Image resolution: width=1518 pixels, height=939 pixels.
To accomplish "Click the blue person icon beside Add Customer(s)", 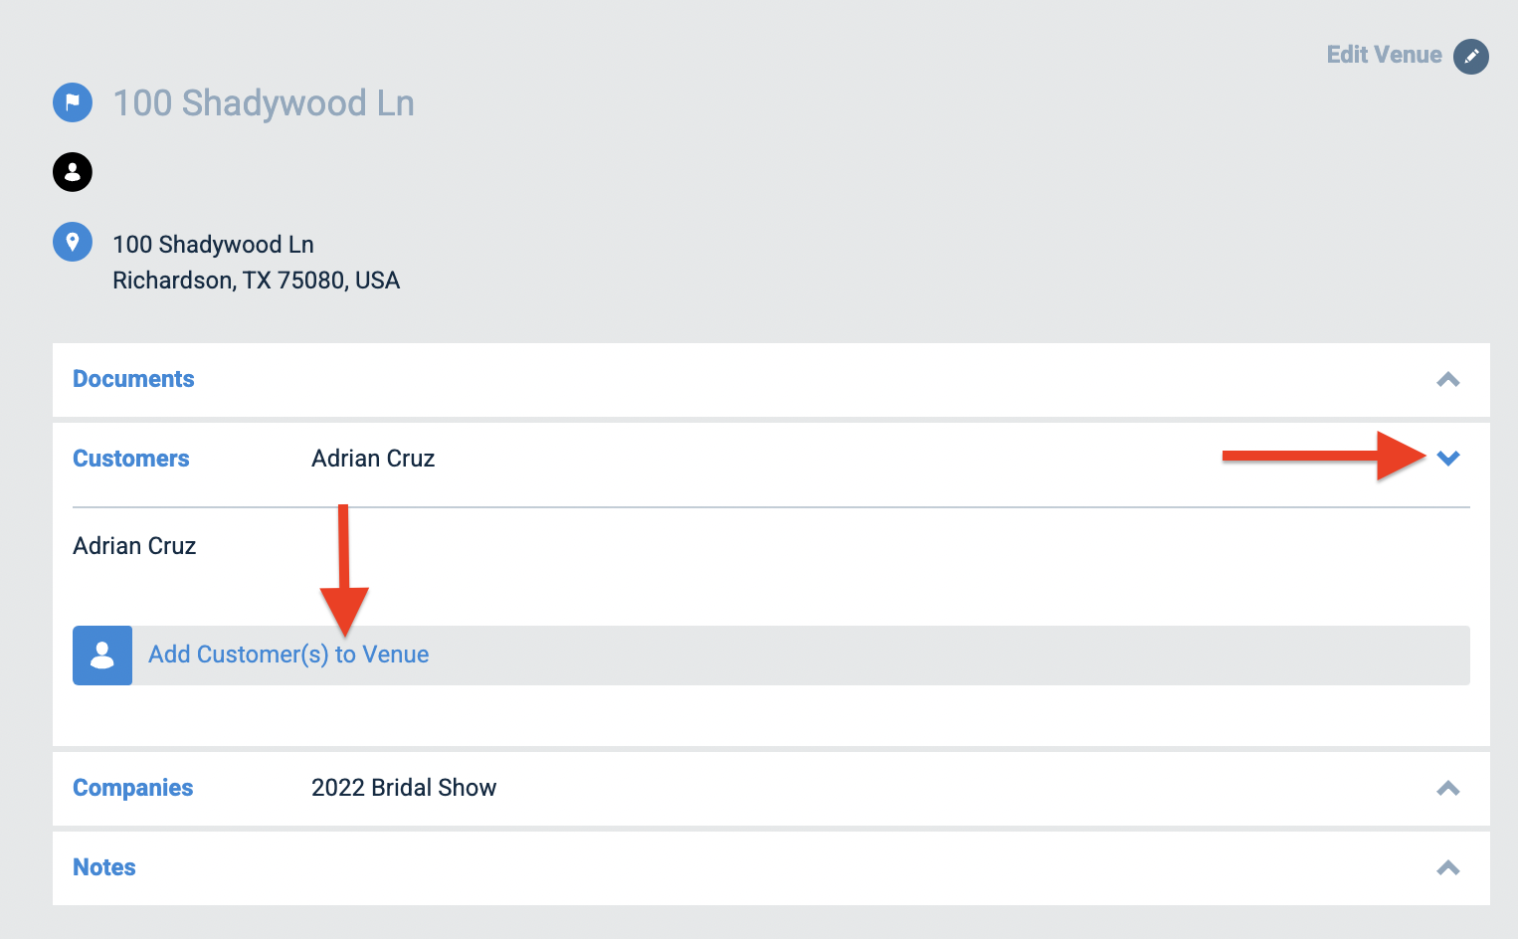I will pyautogui.click(x=102, y=656).
